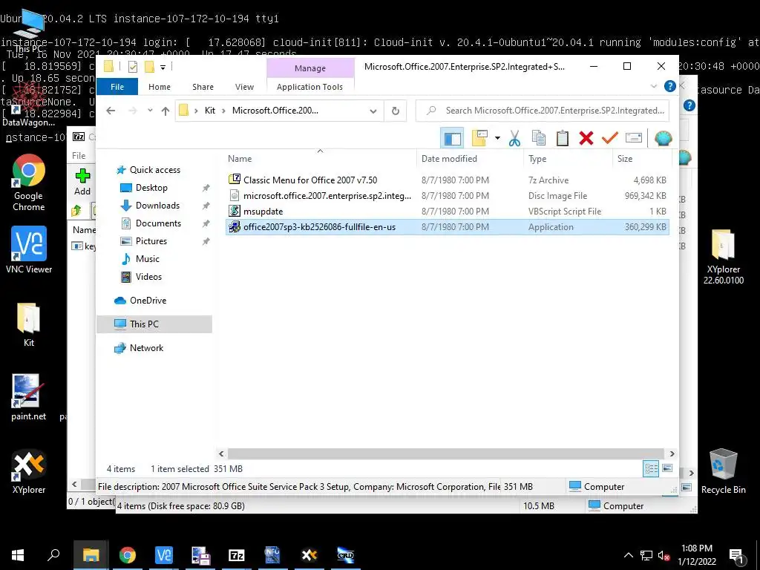Open Music in the navigation pane
760x570 pixels.
[x=147, y=259]
